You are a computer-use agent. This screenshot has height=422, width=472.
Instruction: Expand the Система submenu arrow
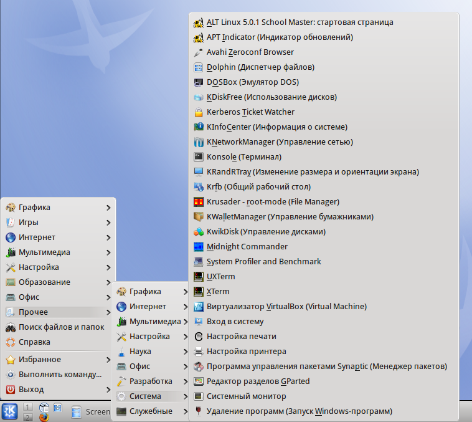(x=186, y=396)
